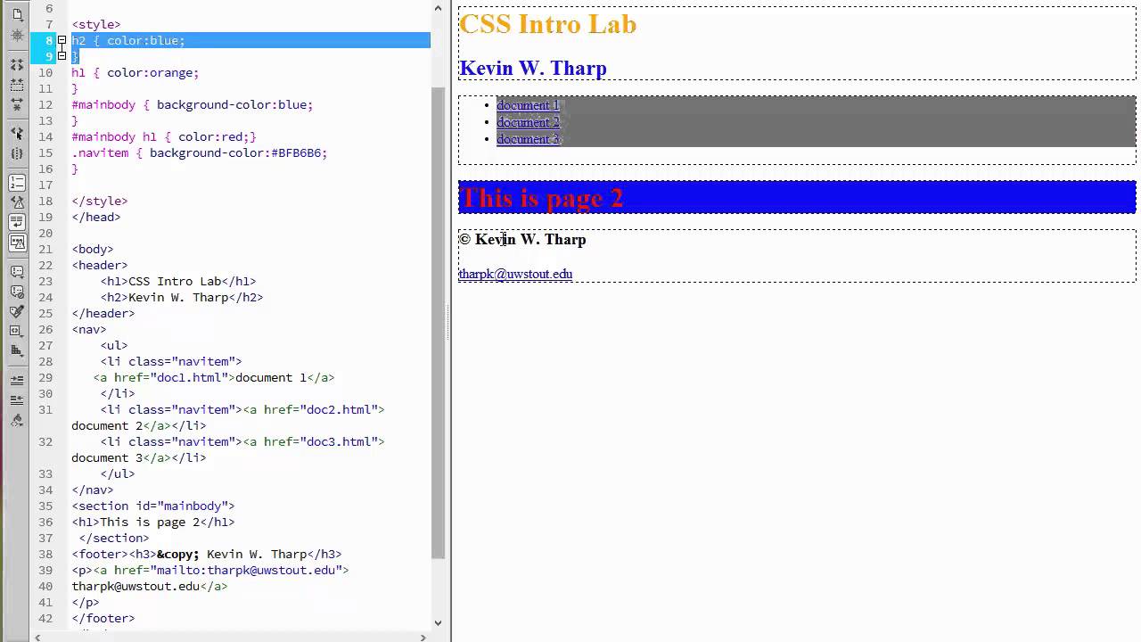Click the Outdent Code icon

(17, 400)
